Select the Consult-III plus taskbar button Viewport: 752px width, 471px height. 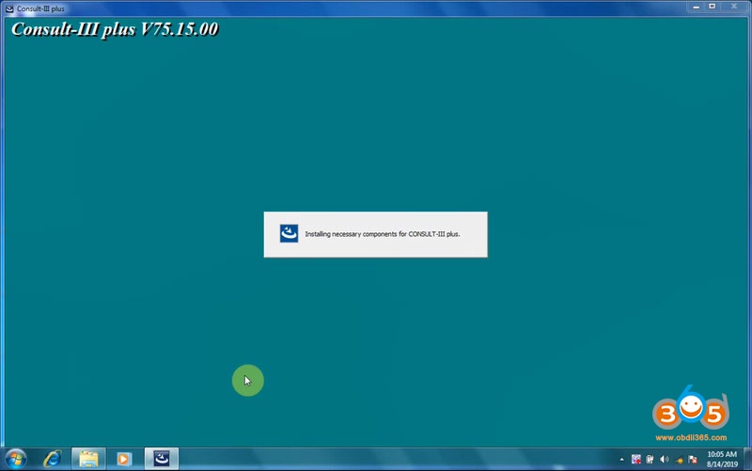pyautogui.click(x=162, y=459)
